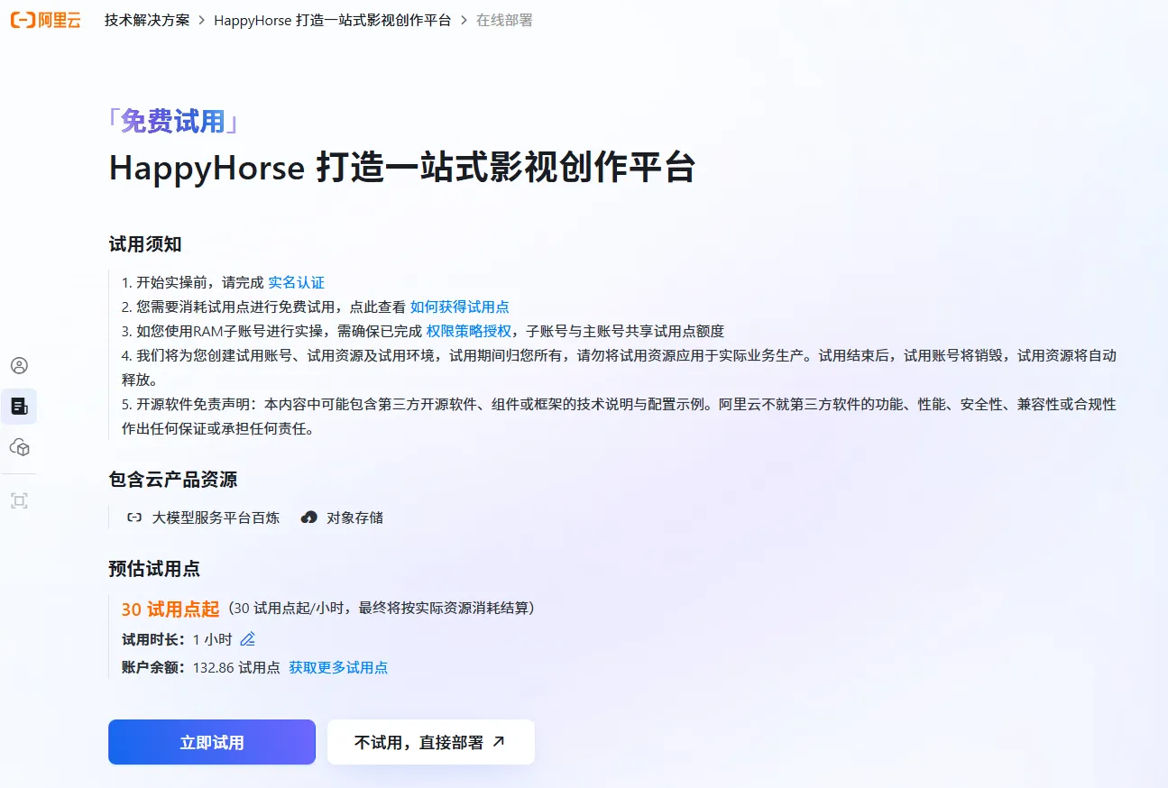1168x788 pixels.
Task: Click the 30 试用点起 price text
Action: click(170, 609)
